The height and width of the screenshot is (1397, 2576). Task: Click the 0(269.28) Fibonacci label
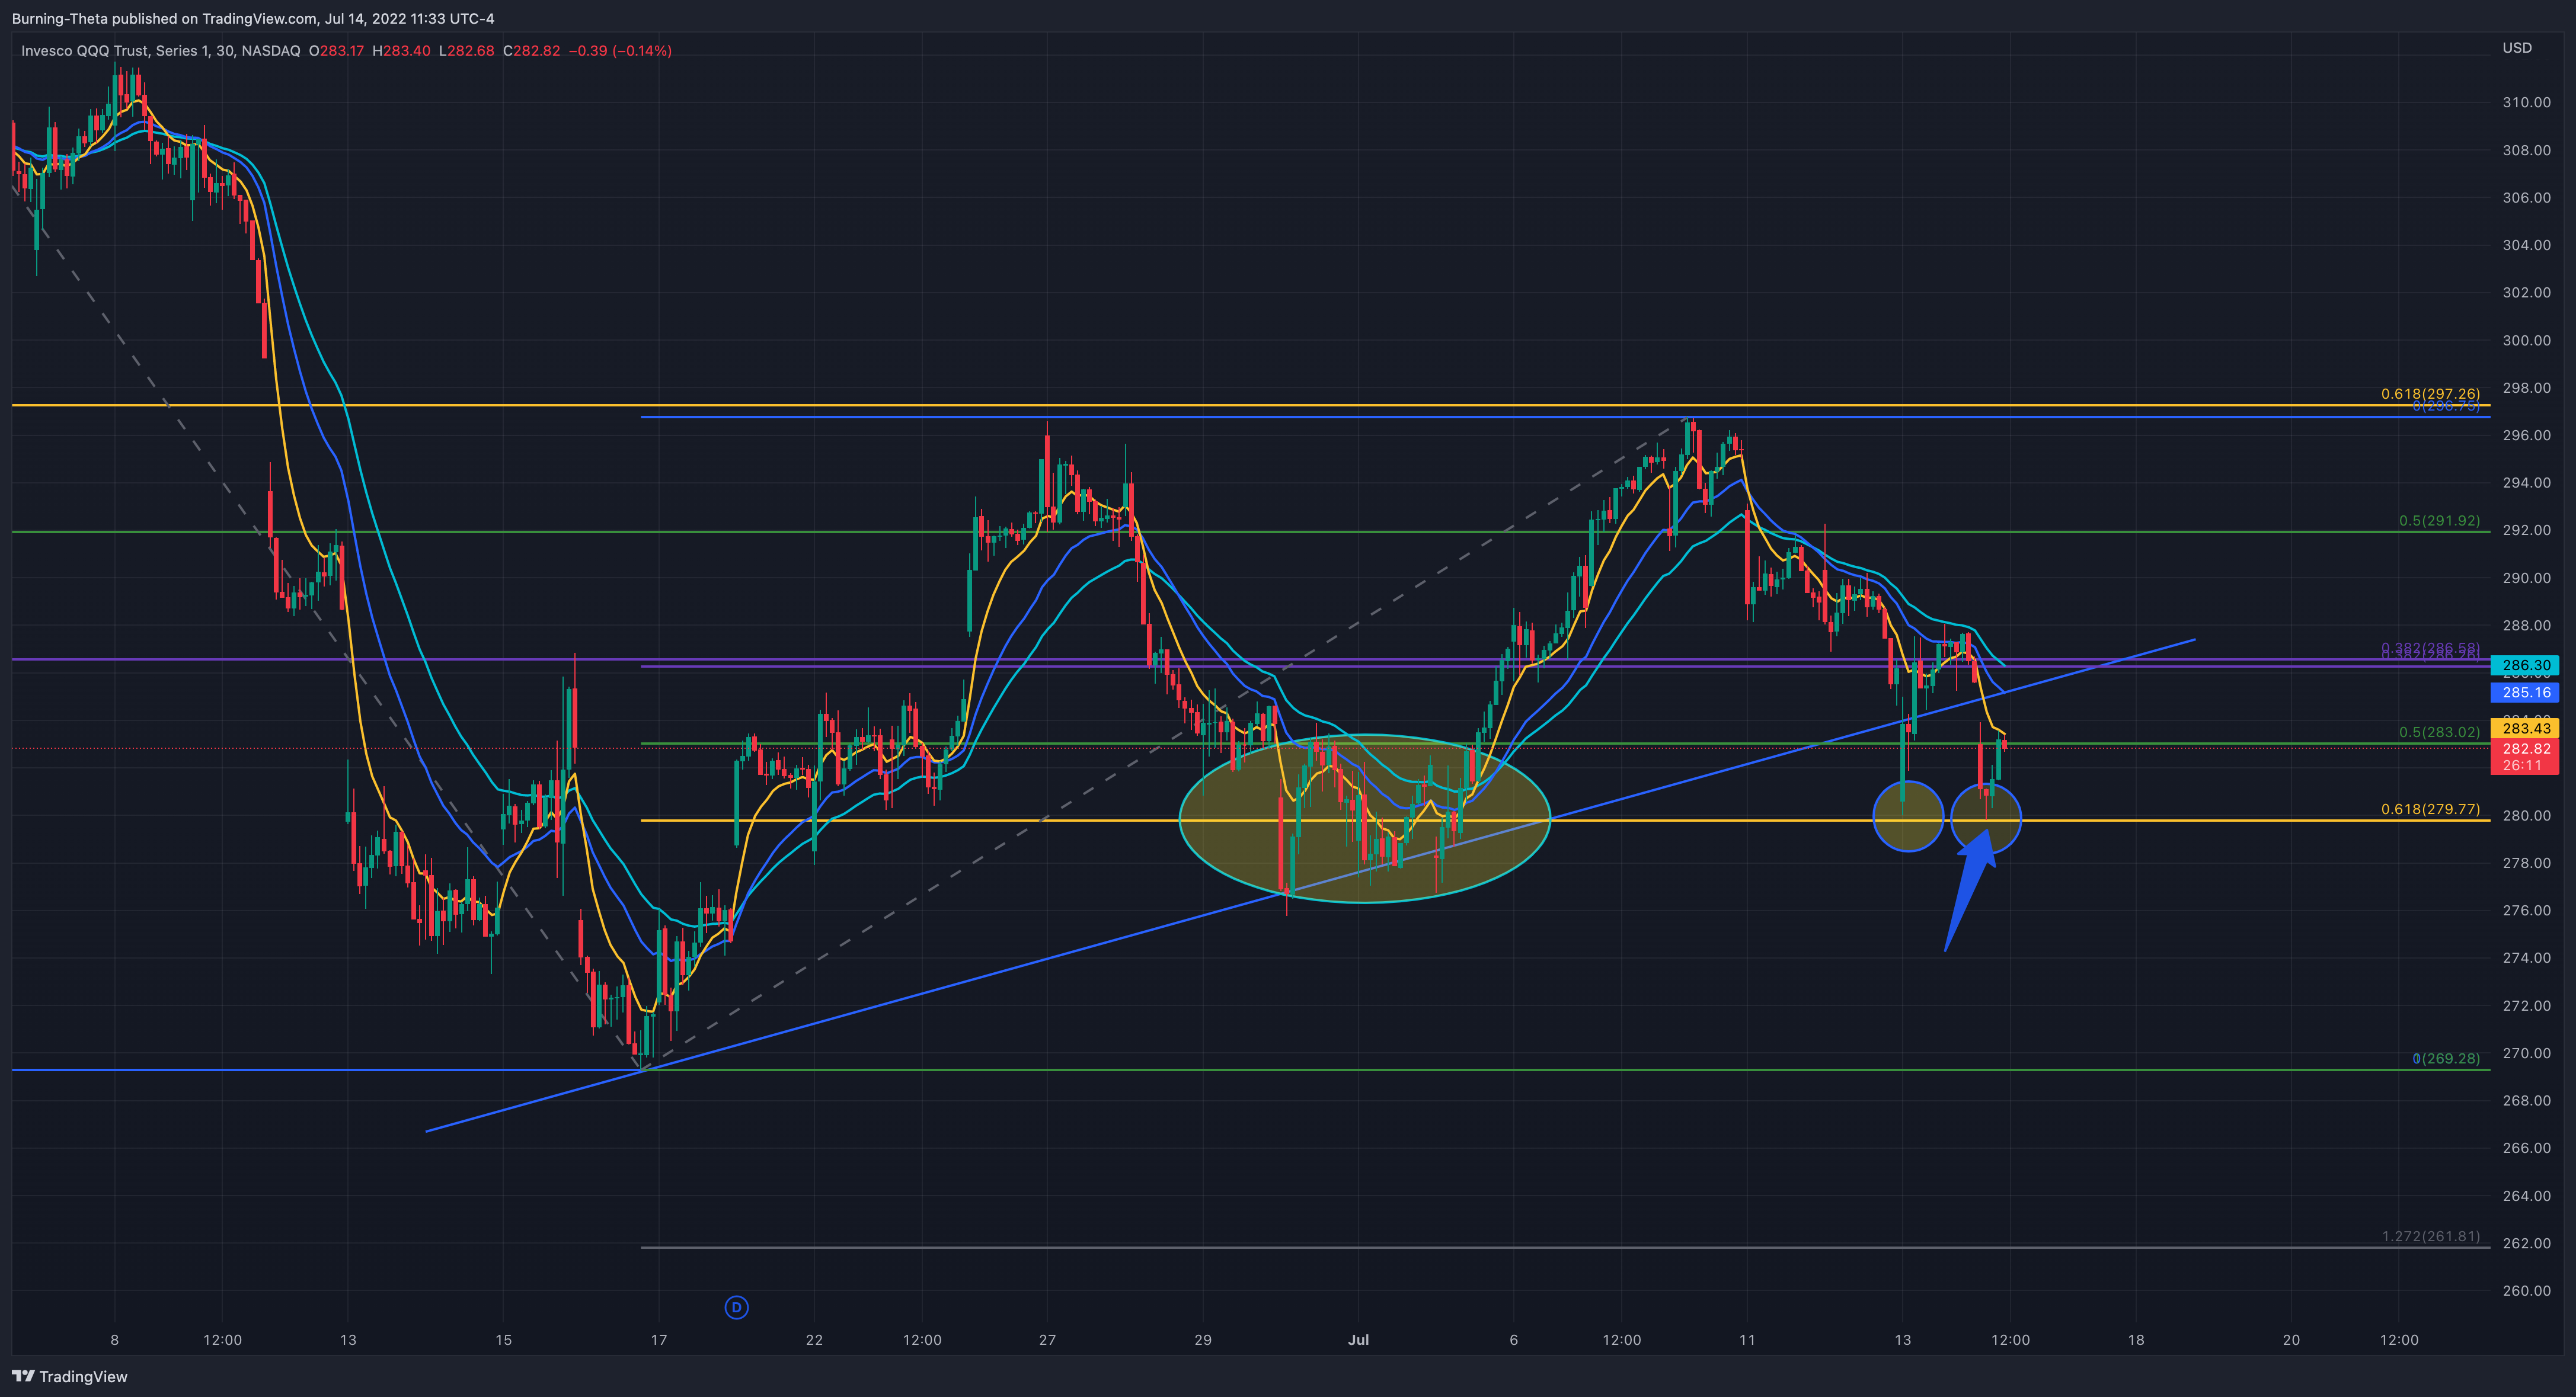tap(2446, 1058)
